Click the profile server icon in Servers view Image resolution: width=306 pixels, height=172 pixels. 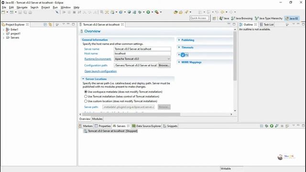277,126
